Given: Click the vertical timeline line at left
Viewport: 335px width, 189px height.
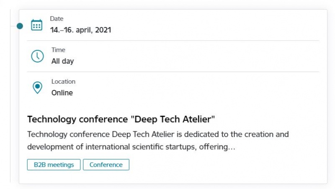Looking at the screenshot, I should coord(10,96).
